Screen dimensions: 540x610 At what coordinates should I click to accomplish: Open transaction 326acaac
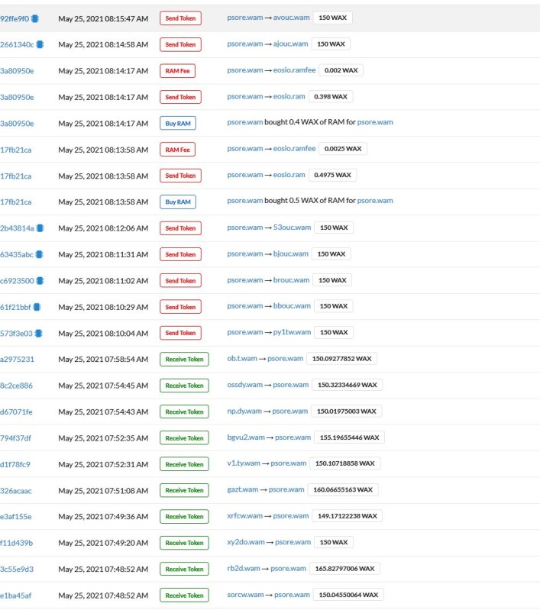(15, 491)
